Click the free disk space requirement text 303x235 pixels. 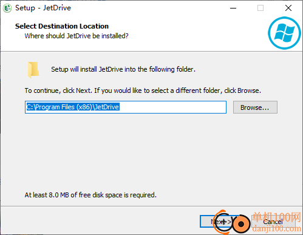click(90, 195)
